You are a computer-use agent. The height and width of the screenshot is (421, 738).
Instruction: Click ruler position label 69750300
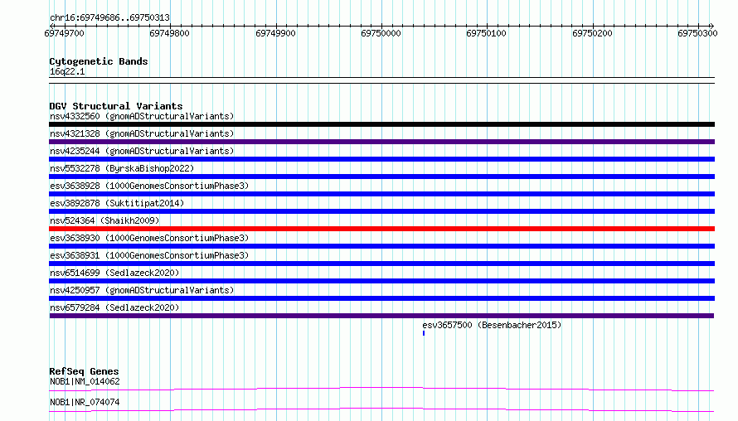click(697, 33)
